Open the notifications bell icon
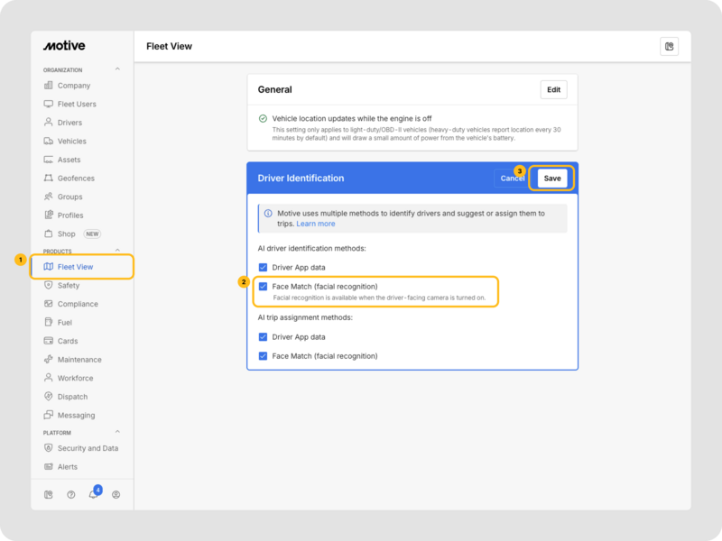Screen dimensions: 722x541 [93, 494]
